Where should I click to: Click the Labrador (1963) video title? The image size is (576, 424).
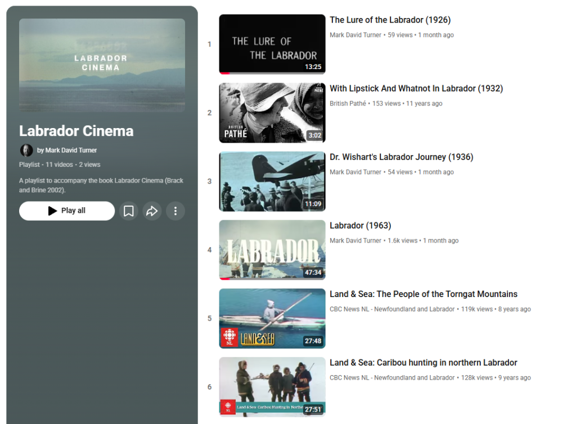coord(360,226)
